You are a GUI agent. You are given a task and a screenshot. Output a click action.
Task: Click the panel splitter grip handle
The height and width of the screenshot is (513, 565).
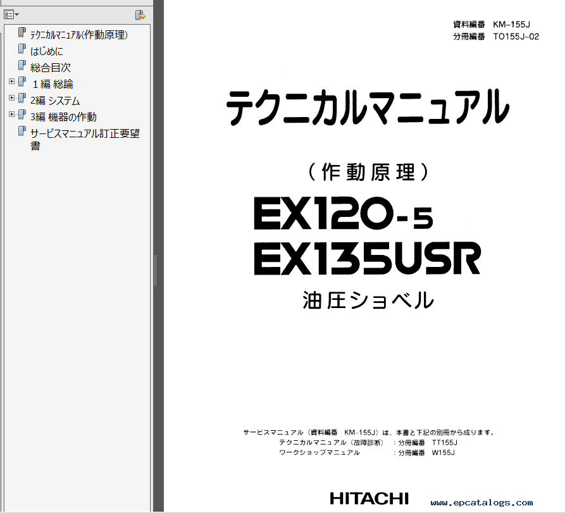(x=155, y=270)
